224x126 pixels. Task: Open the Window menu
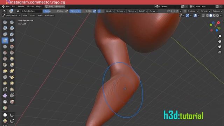30,6
